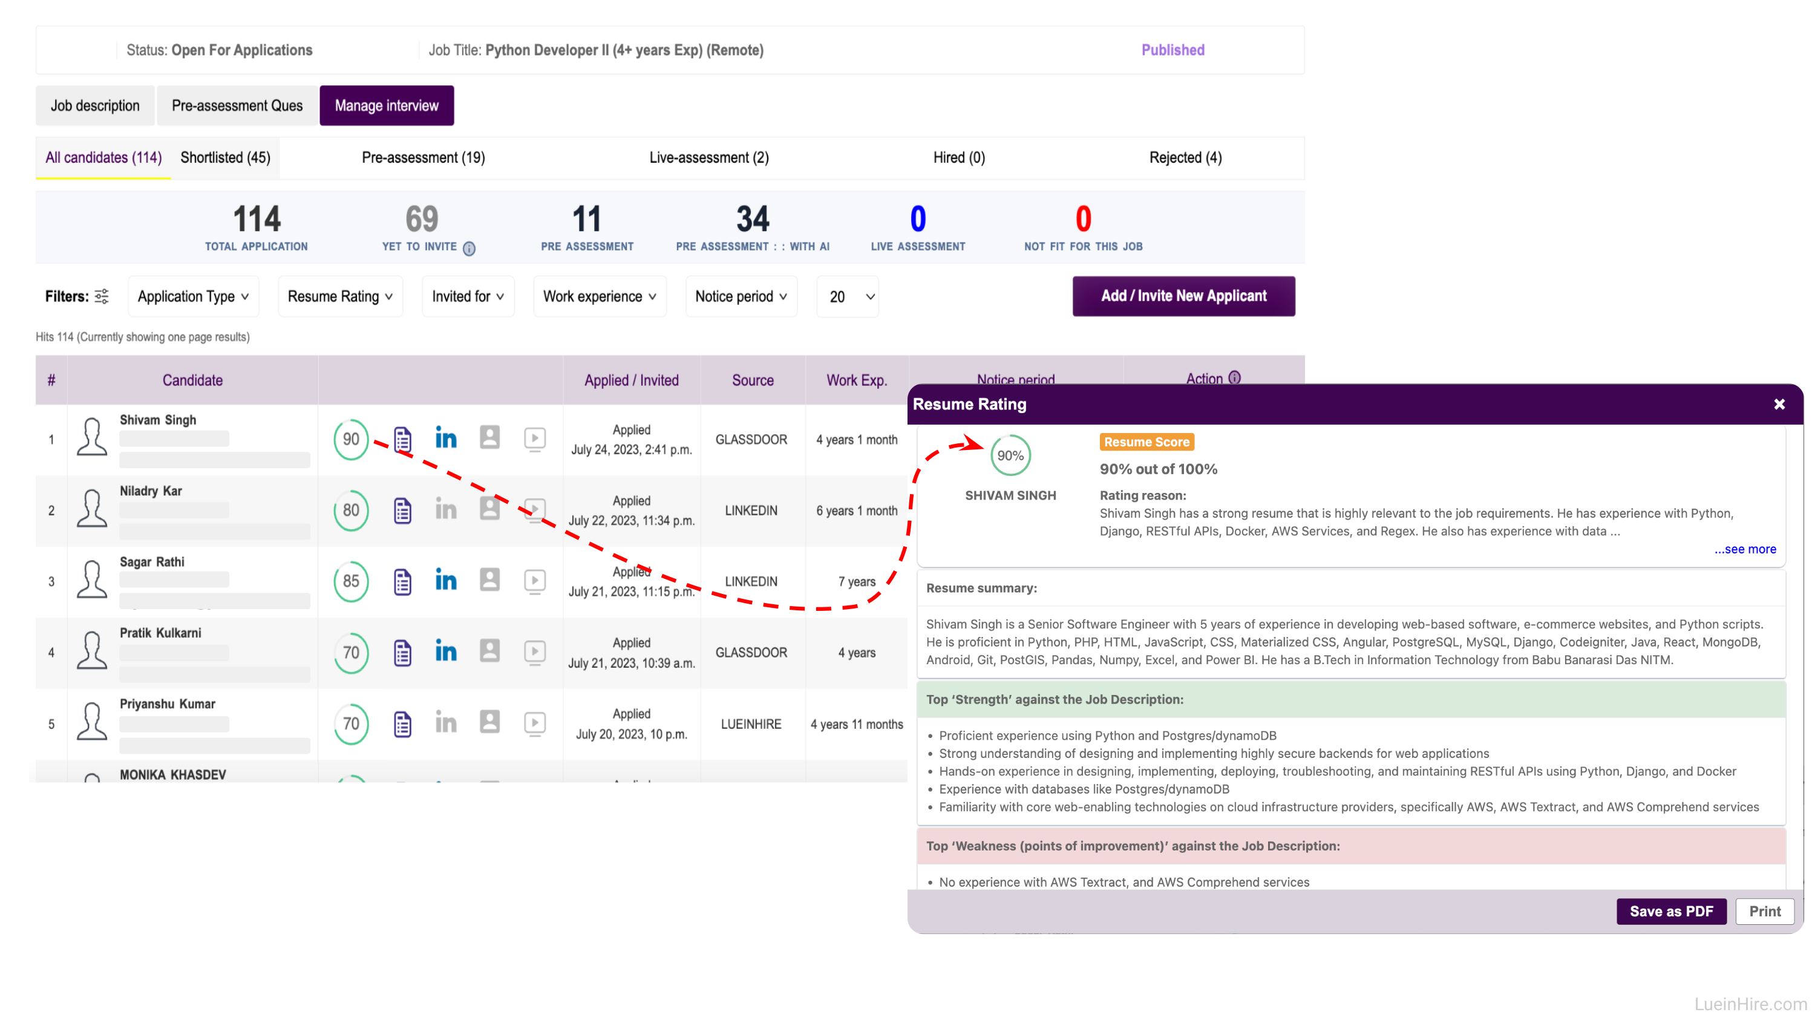Click Niladry Kar's 80 resume score circle
Image resolution: width=1815 pixels, height=1021 pixels.
click(351, 509)
